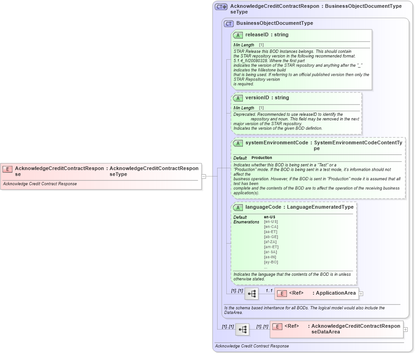Click the sequence compositor icon before DataArea

pos(243,328)
